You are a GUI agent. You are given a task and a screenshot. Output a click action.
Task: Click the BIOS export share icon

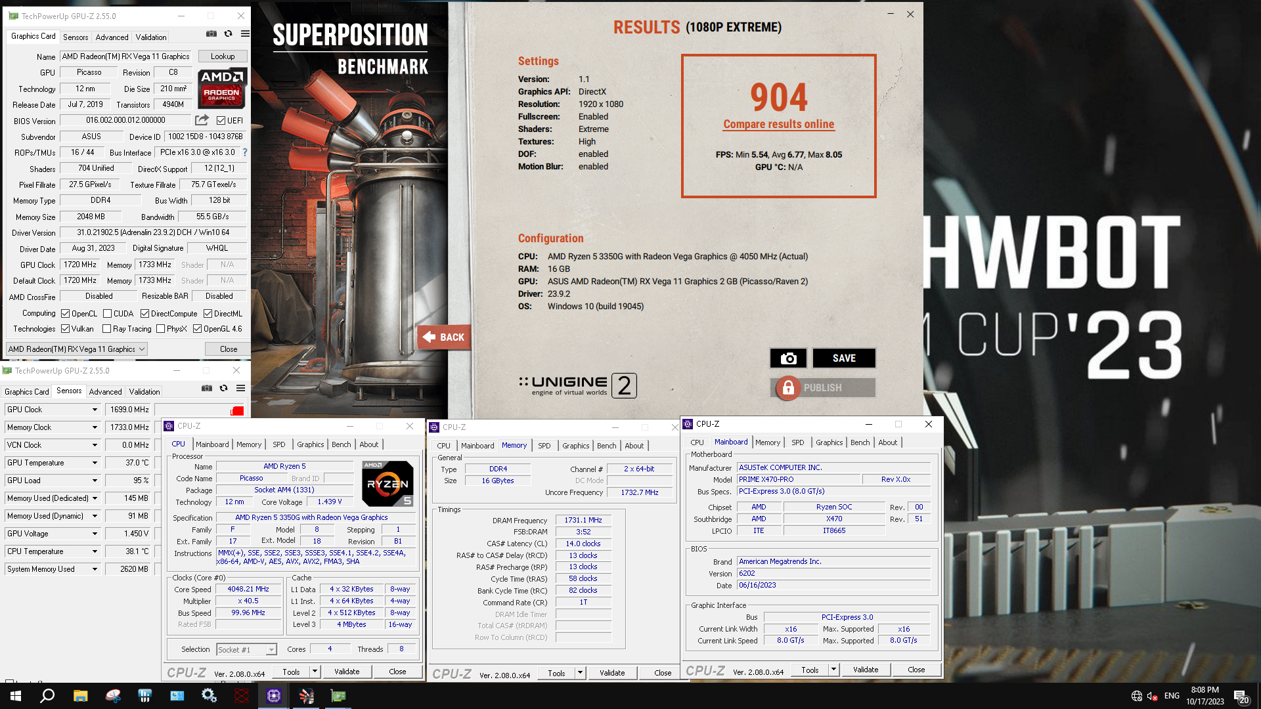tap(202, 120)
